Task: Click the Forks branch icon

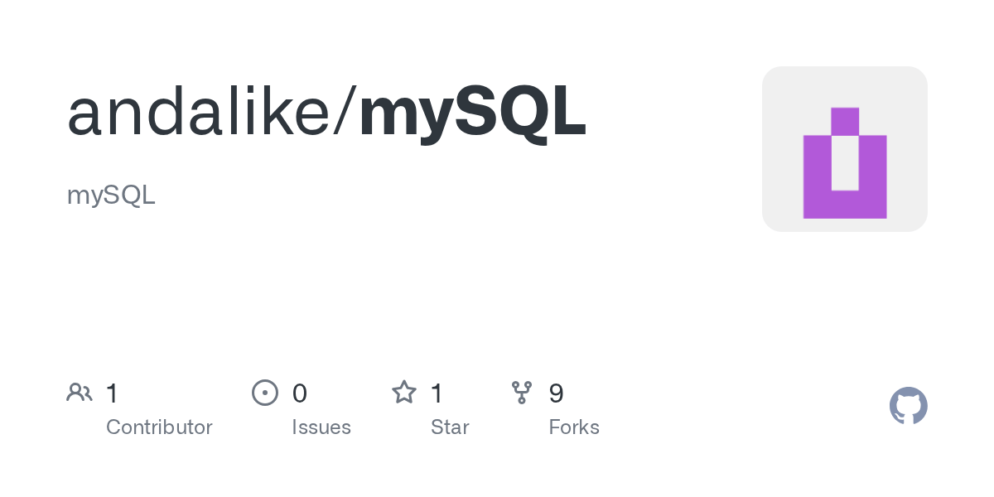Action: click(x=522, y=393)
